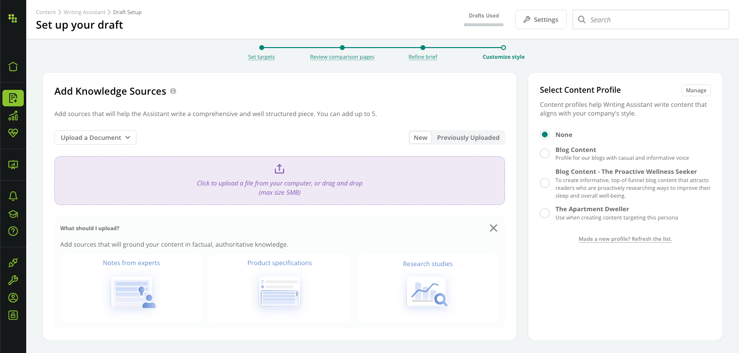The height and width of the screenshot is (353, 739).
Task: Open the Writing Assistant document icon
Action: (13, 98)
